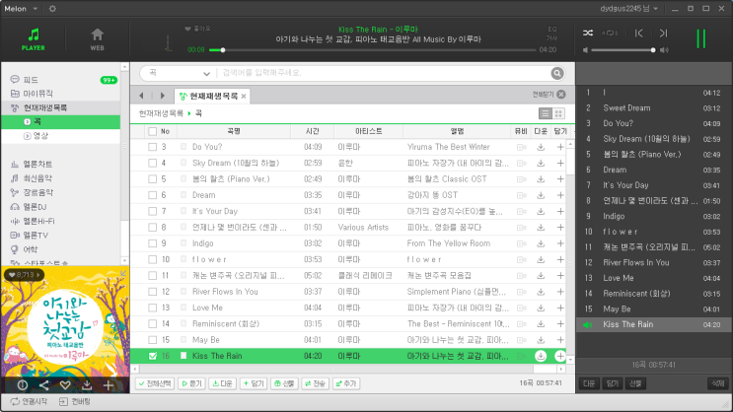733x412 pixels.
Task: Expand the 8,713 likes badge arrow
Action: click(x=38, y=275)
